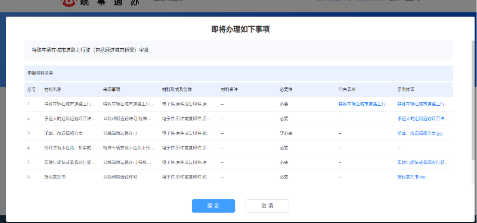The image size is (477, 223).
Task: Select the 材料备注 column header
Action: coord(229,90)
